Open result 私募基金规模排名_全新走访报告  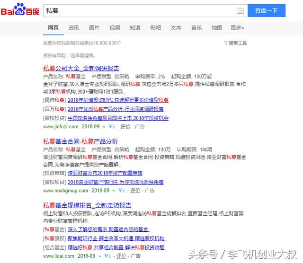pos(87,205)
